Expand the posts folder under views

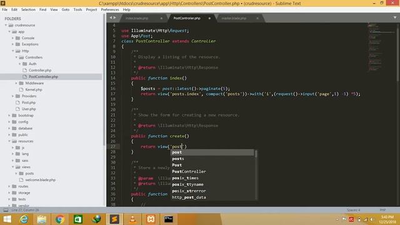[x=16, y=173]
